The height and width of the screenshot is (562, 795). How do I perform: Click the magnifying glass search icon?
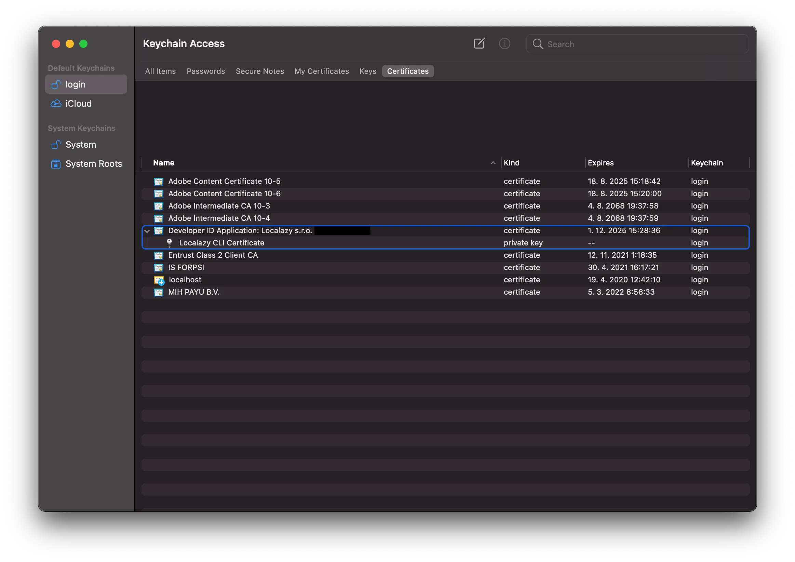point(537,44)
